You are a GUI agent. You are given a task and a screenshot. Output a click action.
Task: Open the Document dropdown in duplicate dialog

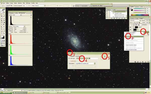click(x=95, y=63)
